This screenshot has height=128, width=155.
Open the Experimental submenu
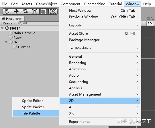click(100, 122)
